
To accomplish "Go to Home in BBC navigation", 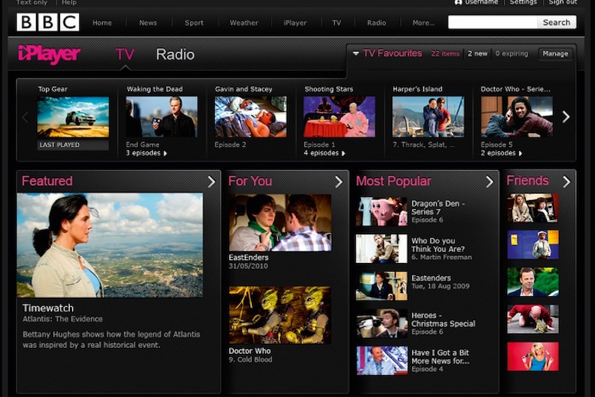I will pos(102,23).
